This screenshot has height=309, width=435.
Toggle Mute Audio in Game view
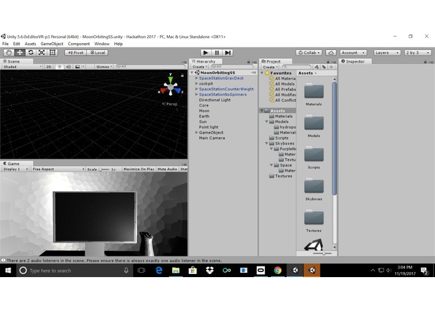pos(167,169)
